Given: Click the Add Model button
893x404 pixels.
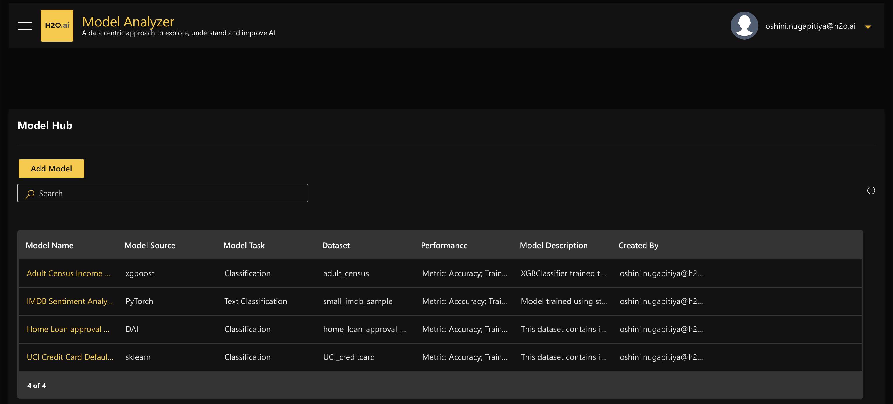Looking at the screenshot, I should (x=51, y=168).
